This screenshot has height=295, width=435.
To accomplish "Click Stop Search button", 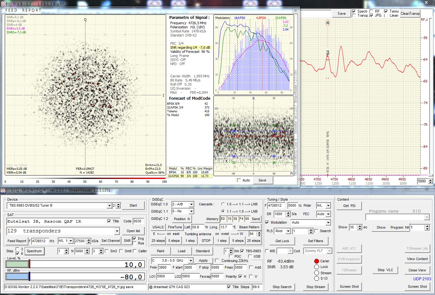I will pos(282,287).
